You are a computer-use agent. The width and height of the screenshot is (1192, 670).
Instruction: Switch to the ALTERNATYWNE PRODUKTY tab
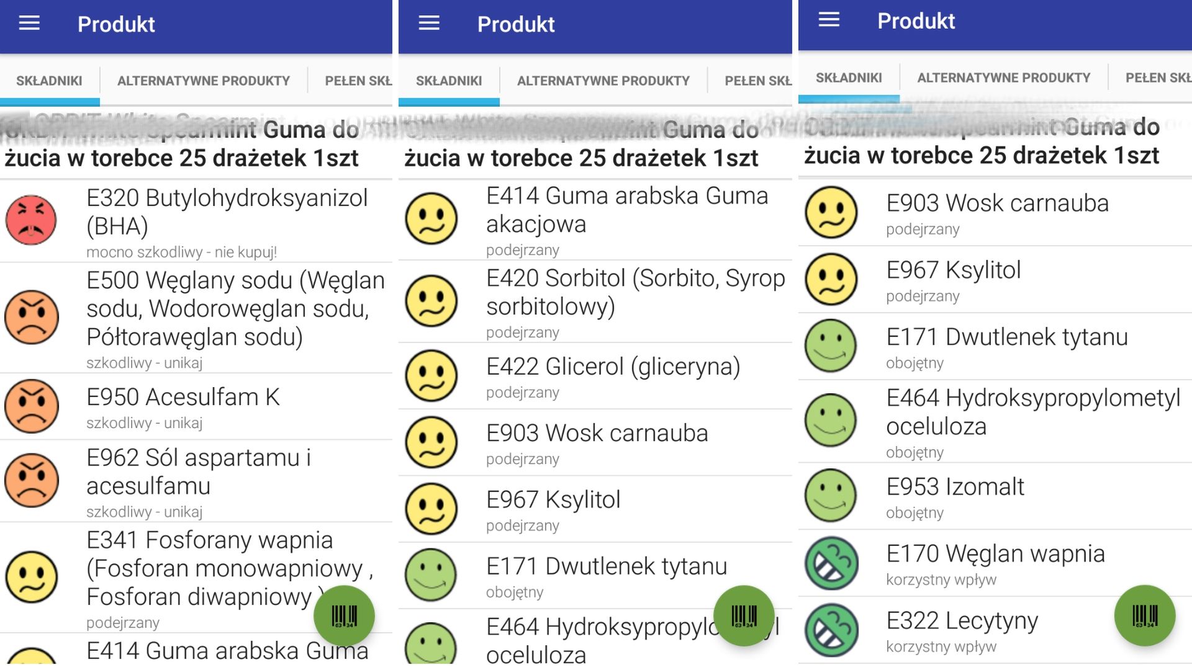(203, 81)
